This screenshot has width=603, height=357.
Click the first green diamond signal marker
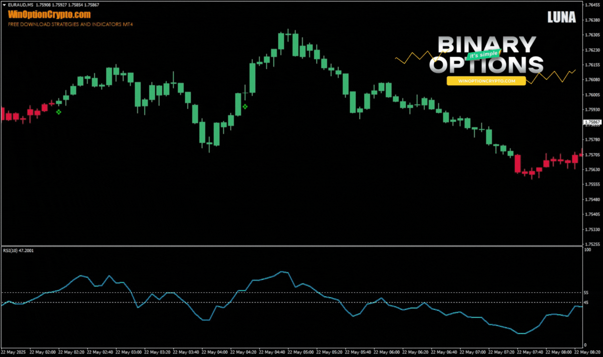click(x=58, y=112)
